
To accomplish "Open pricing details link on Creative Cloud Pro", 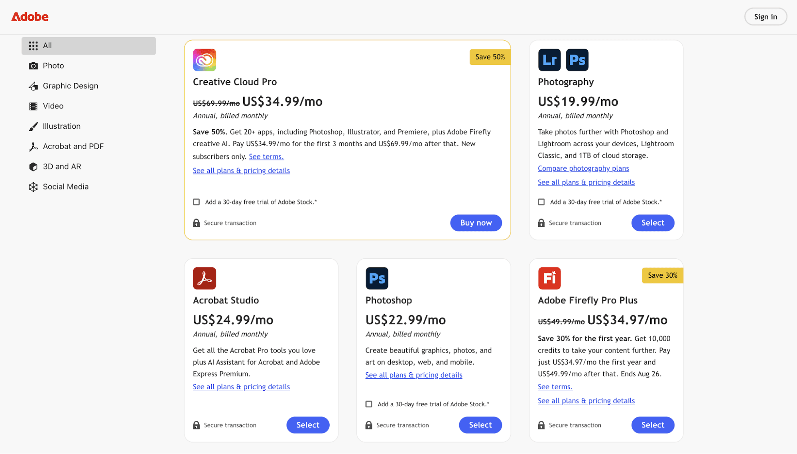I will [x=241, y=171].
